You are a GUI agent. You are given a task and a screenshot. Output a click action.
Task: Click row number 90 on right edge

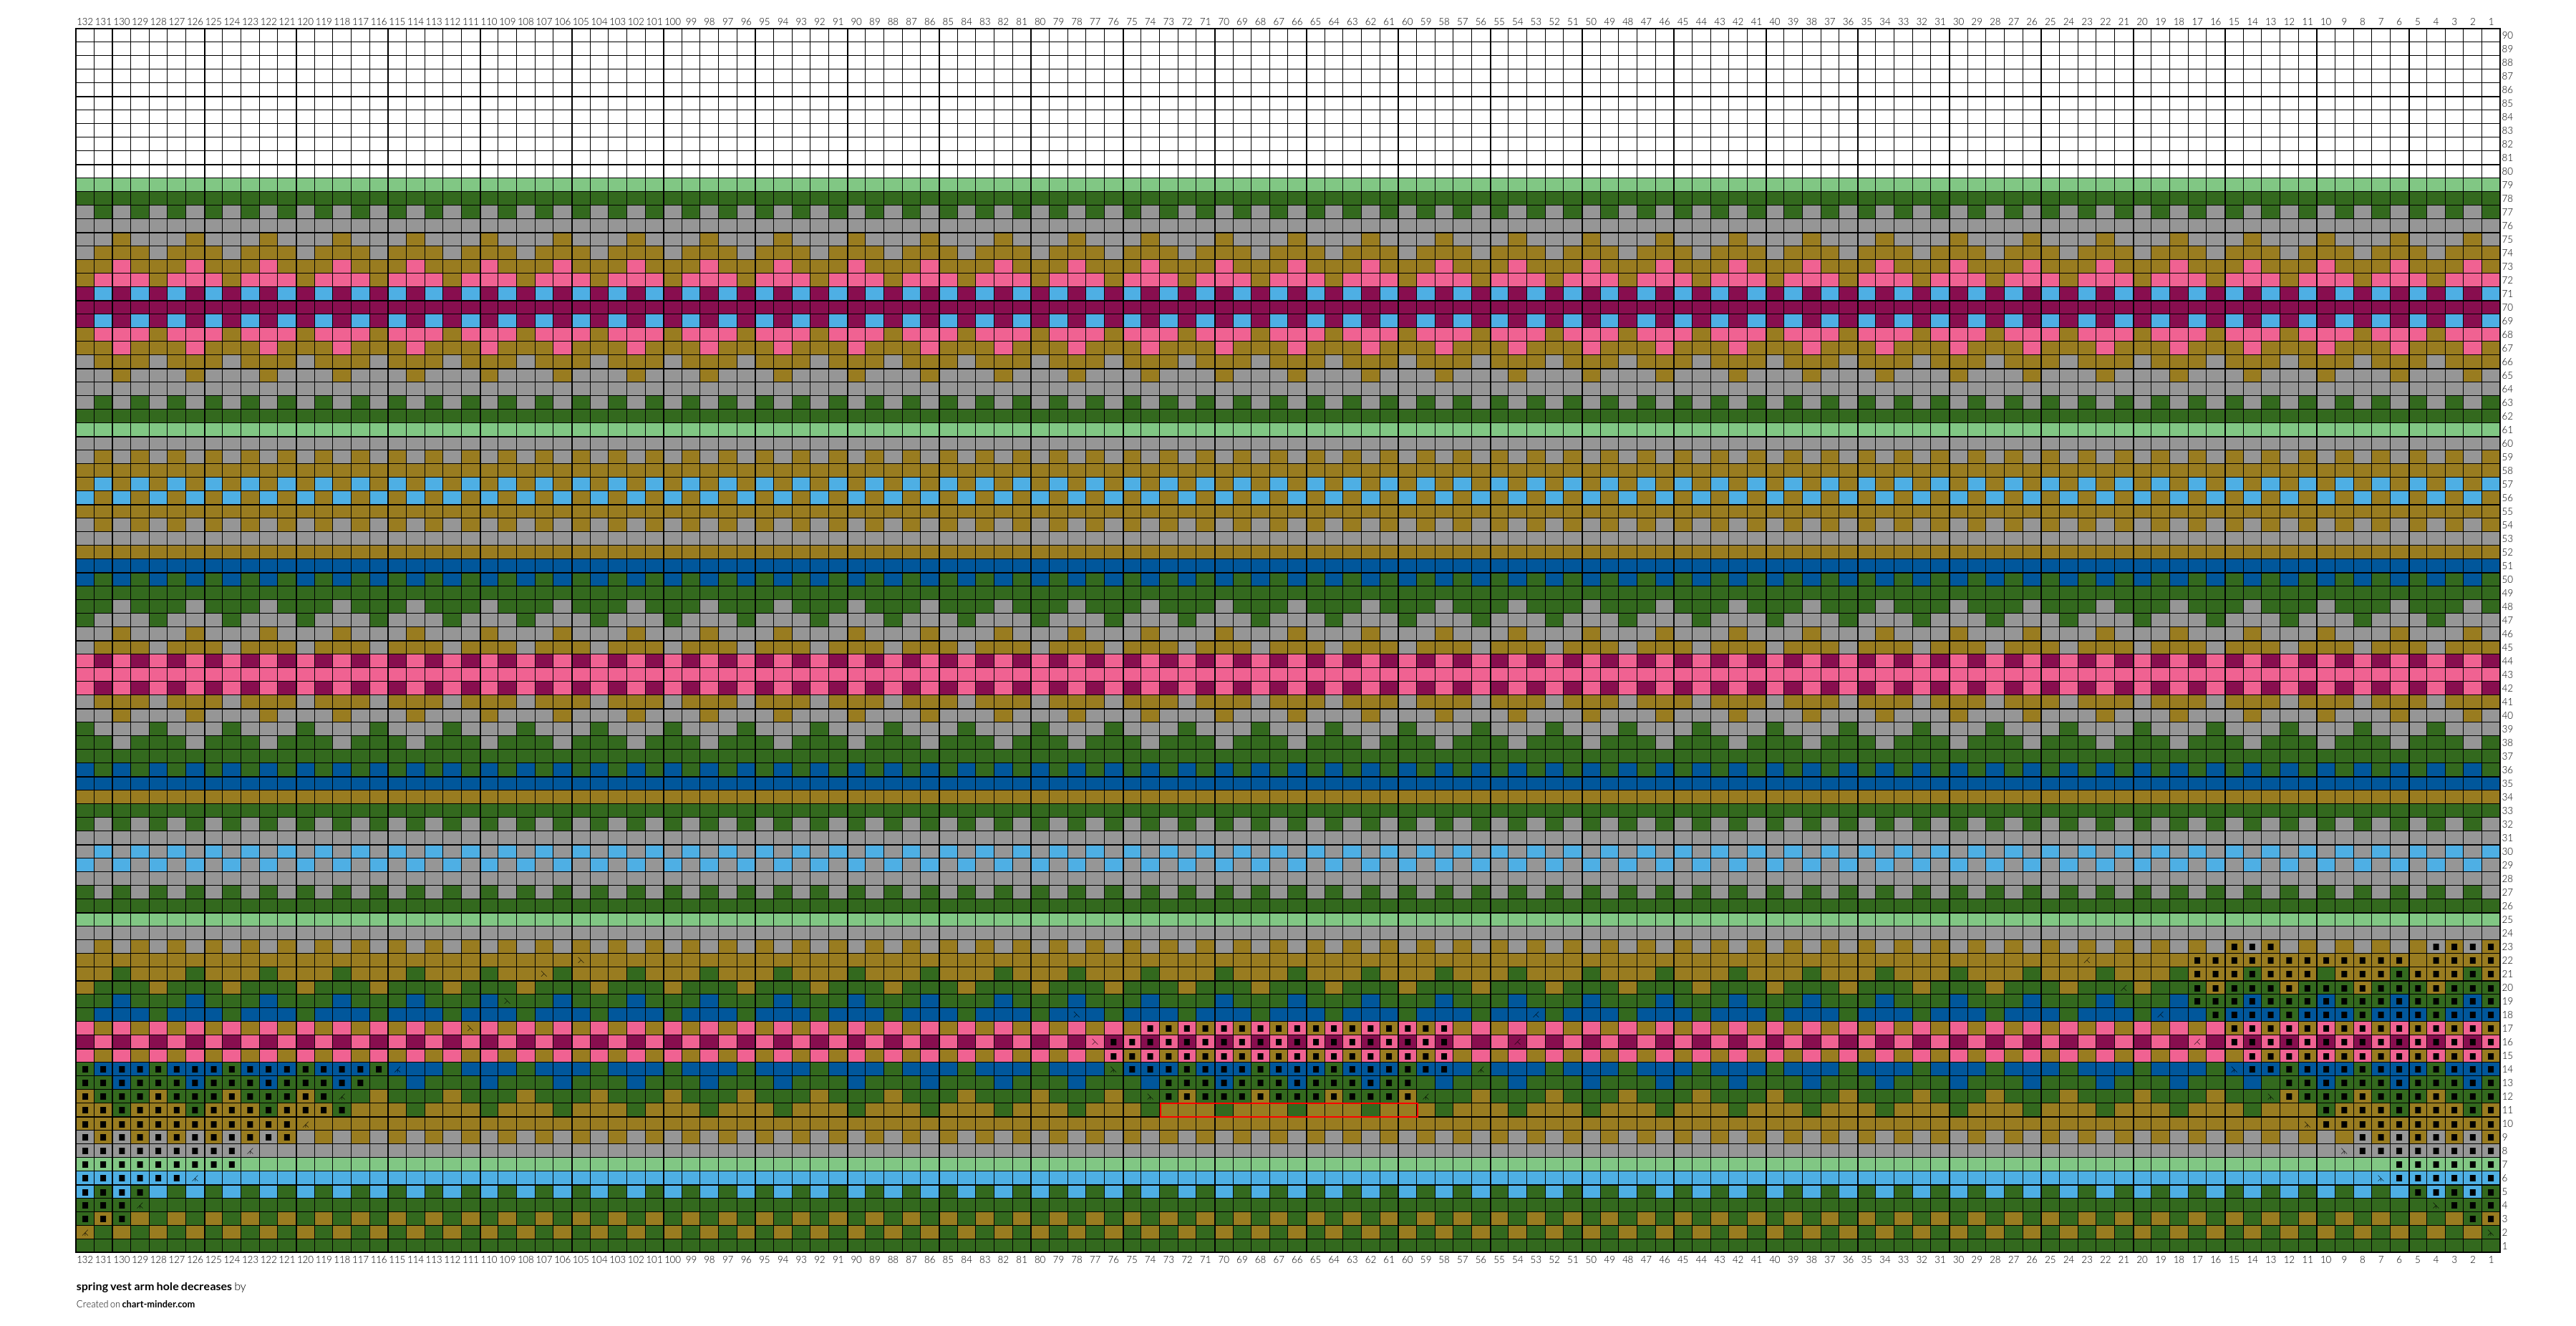coord(2507,35)
